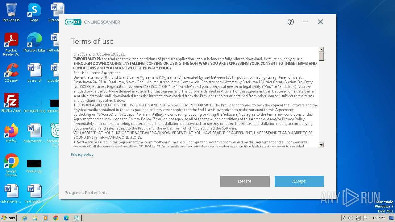Select the FileZilla Client shortcut
Image resolution: width=395 pixels, height=222 pixels.
(x=11, y=103)
